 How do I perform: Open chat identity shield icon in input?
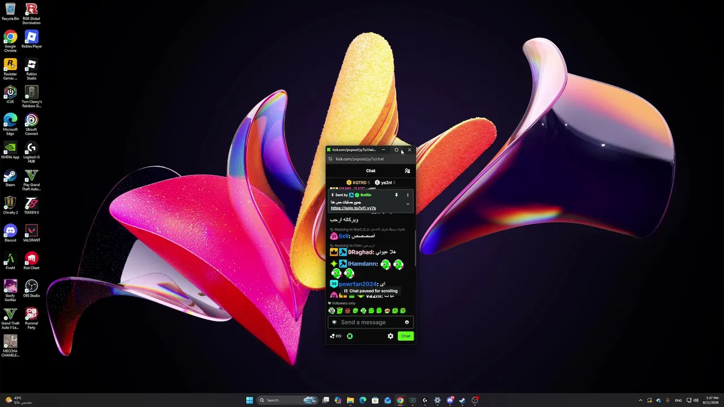[x=334, y=322]
